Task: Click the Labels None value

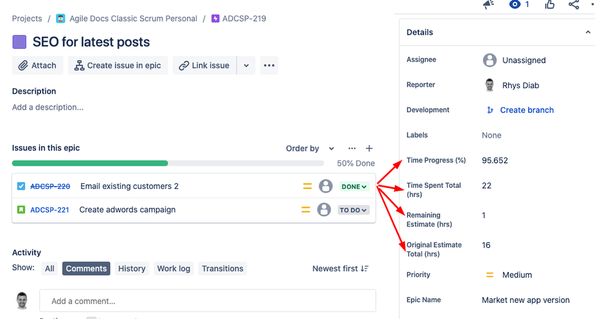Action: [x=491, y=135]
